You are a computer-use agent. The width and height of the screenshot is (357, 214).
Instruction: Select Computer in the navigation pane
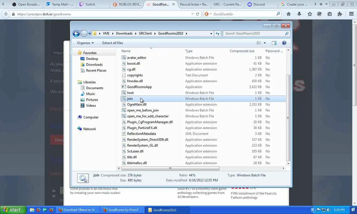pos(91,117)
